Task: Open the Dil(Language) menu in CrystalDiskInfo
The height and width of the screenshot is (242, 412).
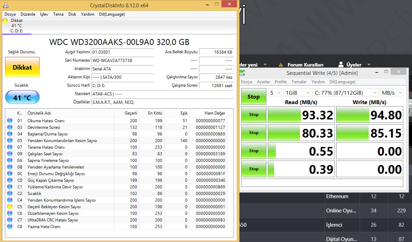Action: (x=112, y=14)
